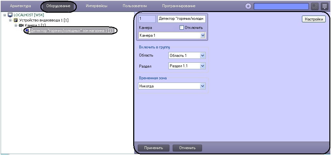Click the Камера 1 camera icon
Viewport: 331px width, 155px height.
(21, 25)
